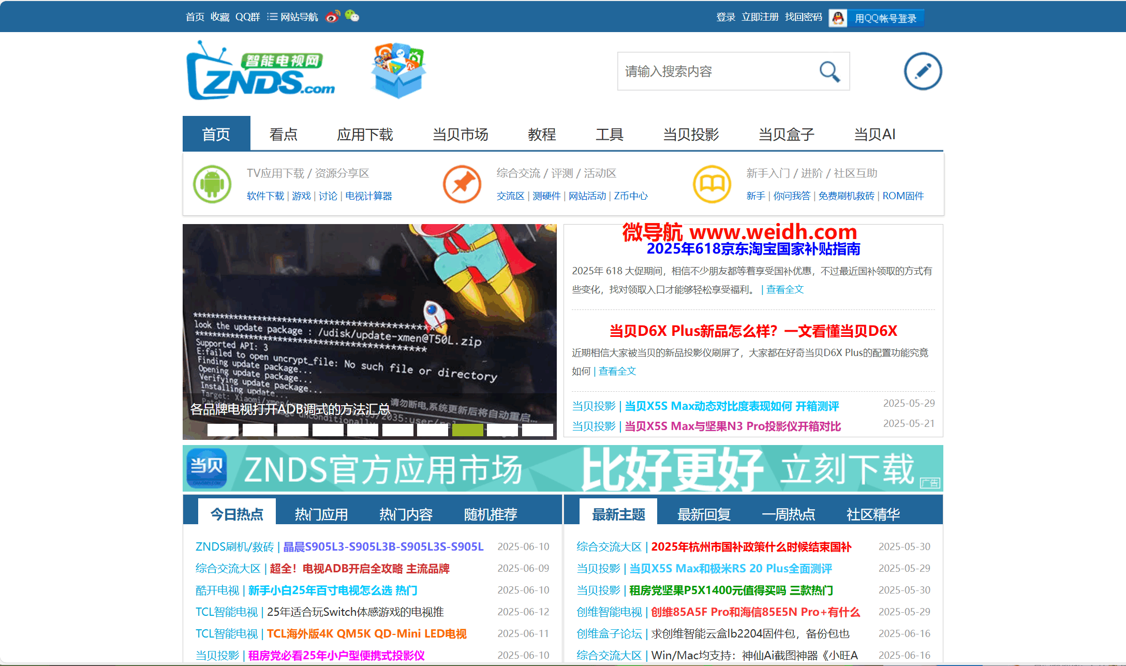This screenshot has width=1126, height=666.
Task: Open the WeChat icon in top bar
Action: tap(352, 17)
